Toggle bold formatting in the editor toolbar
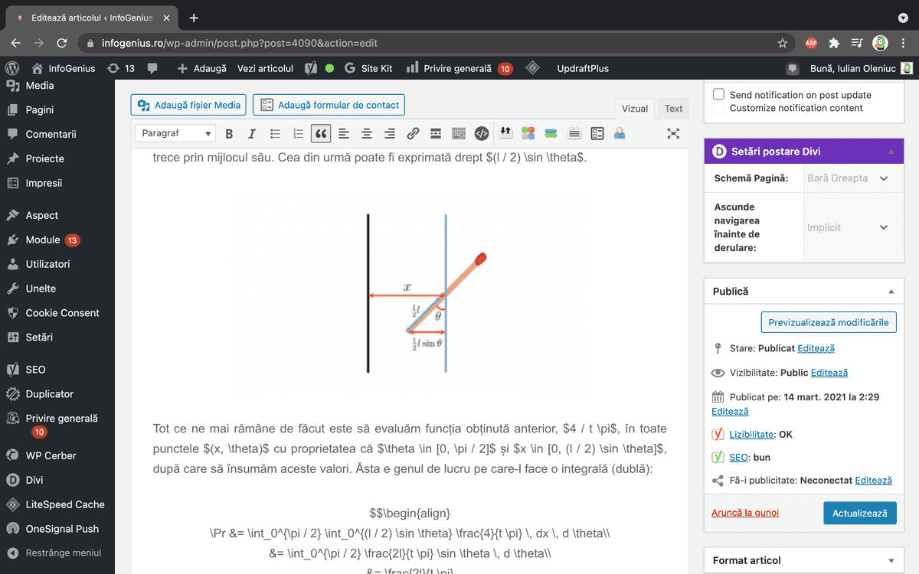 point(229,133)
